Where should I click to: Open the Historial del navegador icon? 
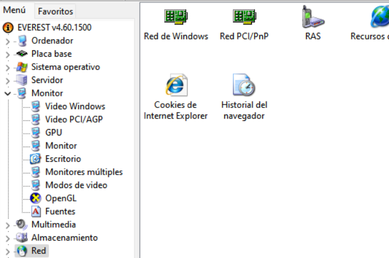point(244,85)
